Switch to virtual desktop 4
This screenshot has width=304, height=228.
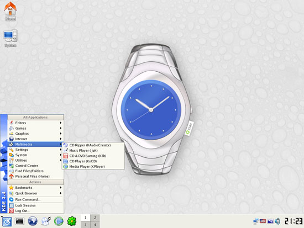pyautogui.click(x=95, y=225)
